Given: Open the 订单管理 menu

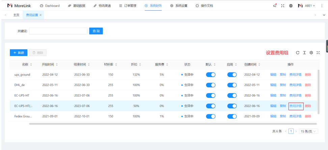Looking at the screenshot, I should 128,6.
